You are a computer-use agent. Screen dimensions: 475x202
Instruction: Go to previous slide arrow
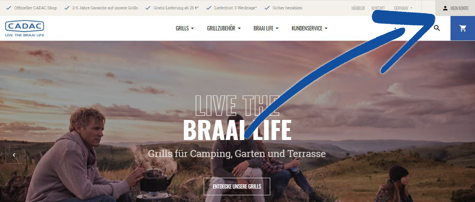coord(14,155)
